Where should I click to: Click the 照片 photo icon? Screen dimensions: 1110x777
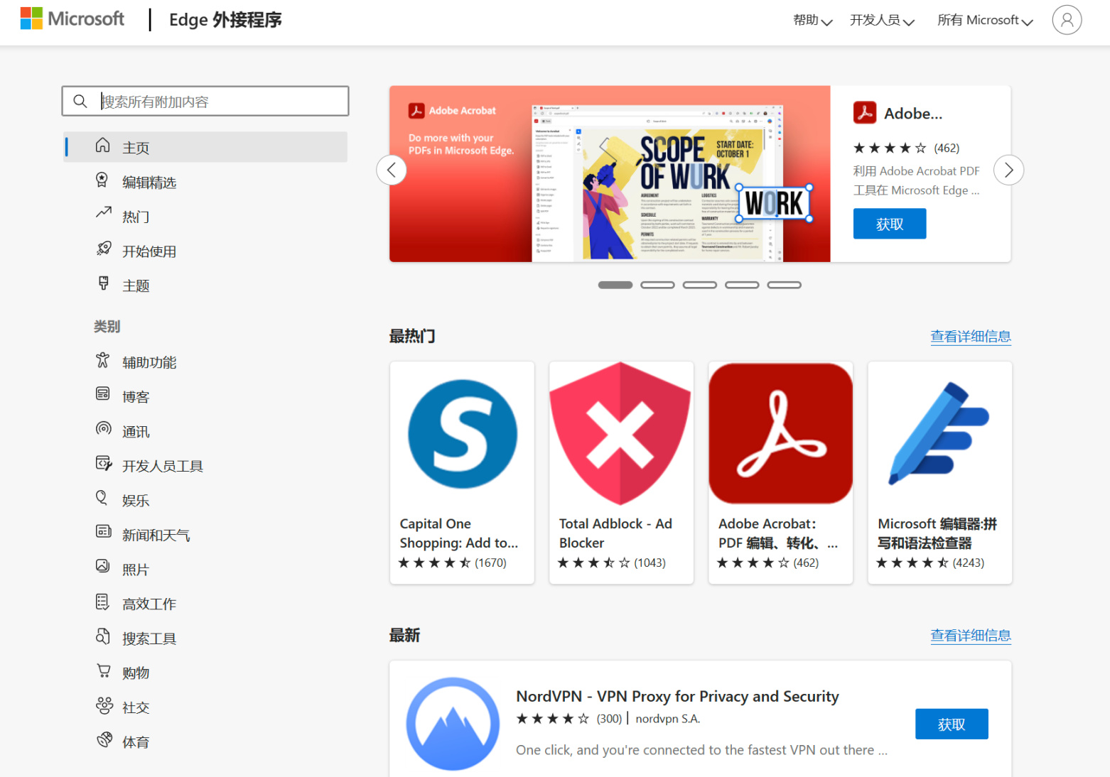point(103,566)
